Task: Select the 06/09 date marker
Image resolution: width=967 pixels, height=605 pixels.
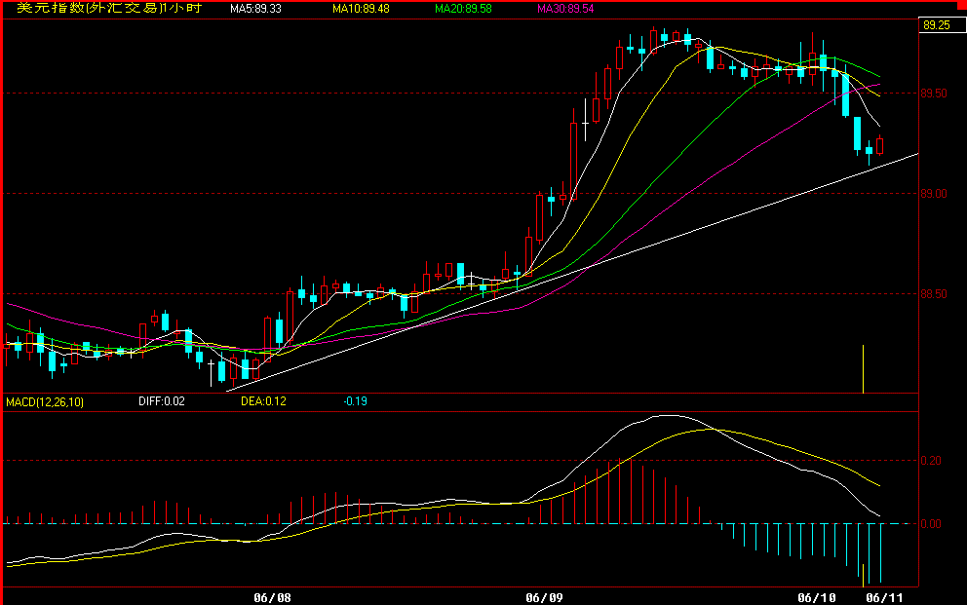Action: [x=545, y=597]
